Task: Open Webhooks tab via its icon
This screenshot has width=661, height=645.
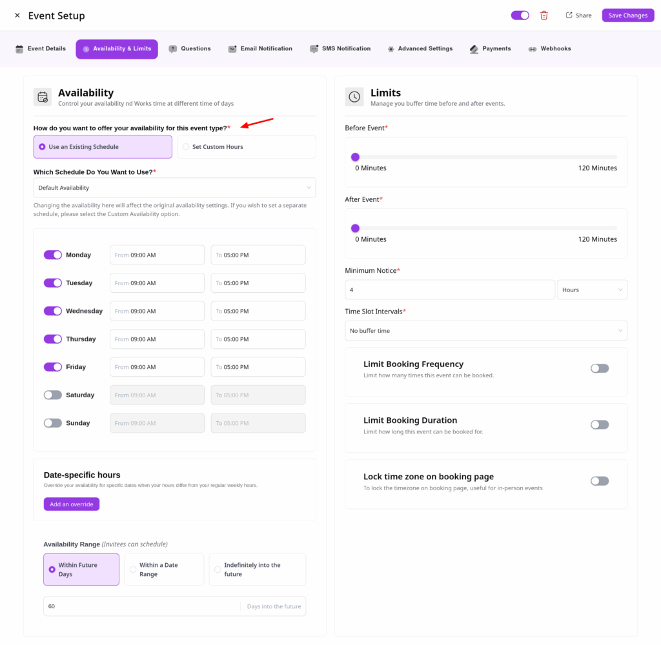Action: [x=533, y=49]
